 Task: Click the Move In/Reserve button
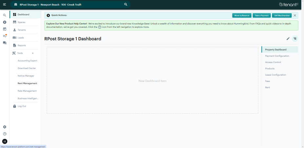[x=241, y=15]
